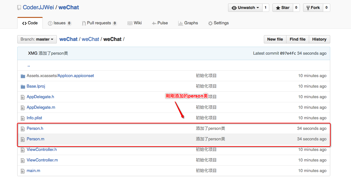Screen dimensions: 351x188
Task: Click the file icon beside AppDelegate.m
Action: coord(22,107)
